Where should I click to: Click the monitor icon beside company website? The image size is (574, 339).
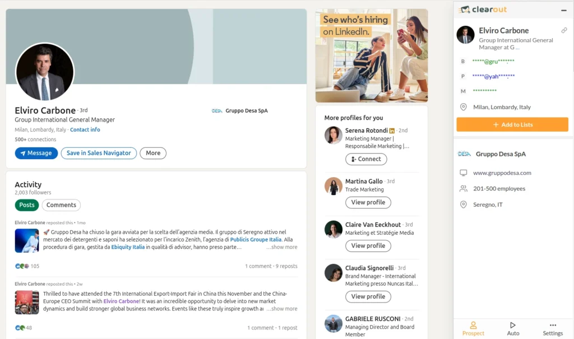(x=463, y=173)
